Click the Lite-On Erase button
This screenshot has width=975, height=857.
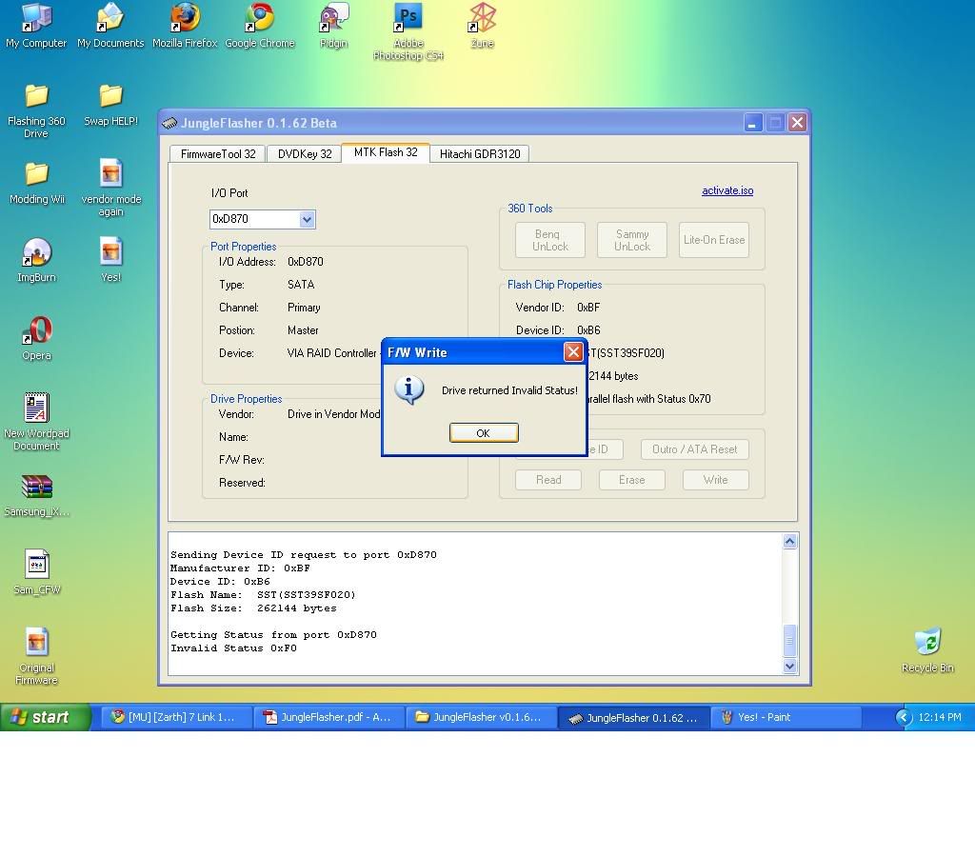714,240
